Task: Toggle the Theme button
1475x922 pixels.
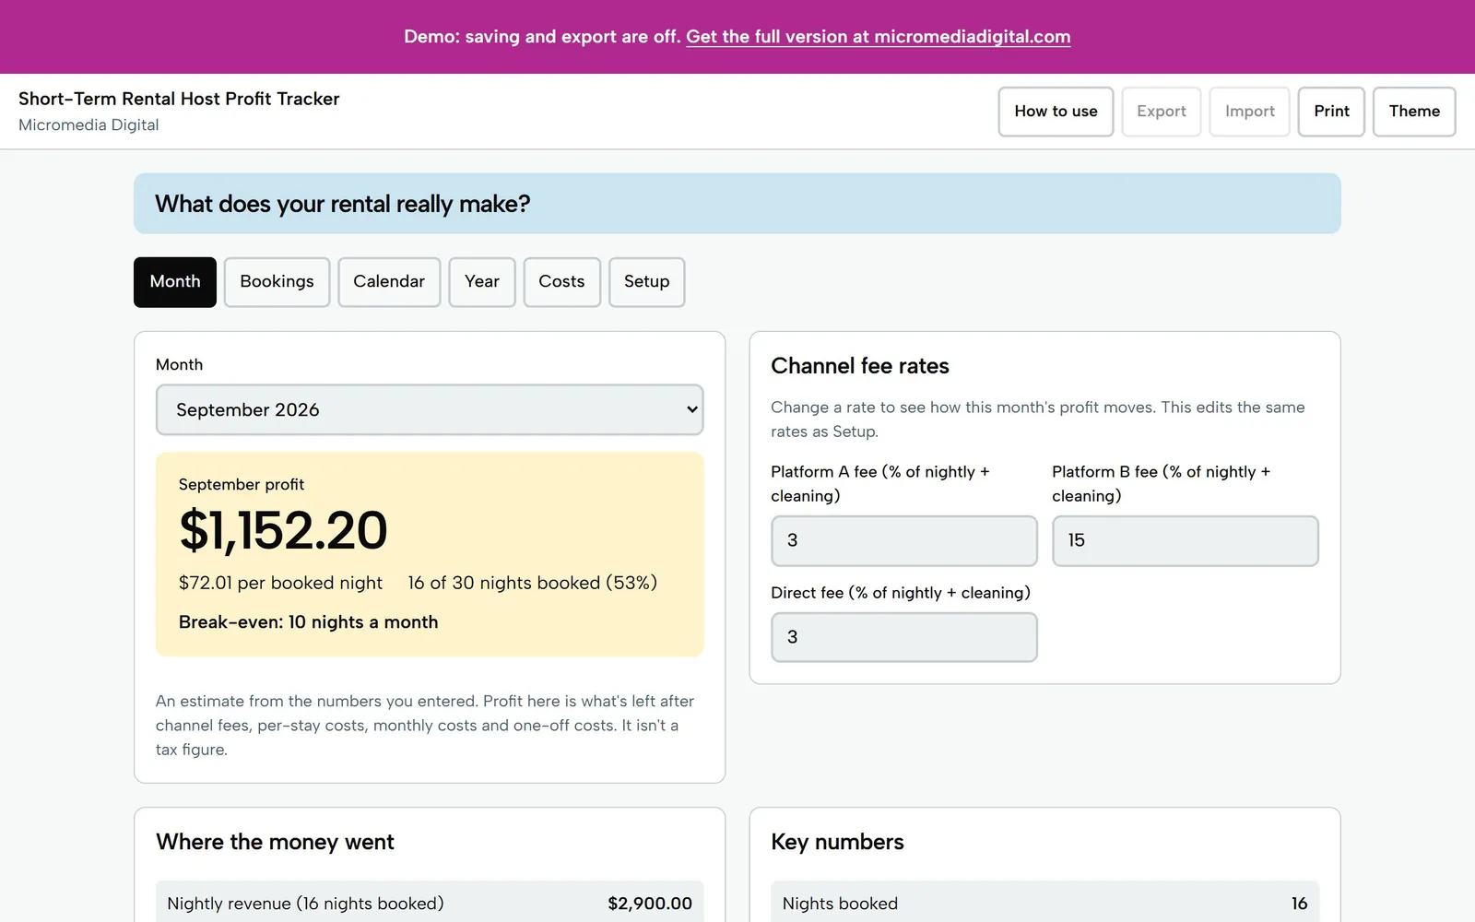Action: click(1414, 112)
